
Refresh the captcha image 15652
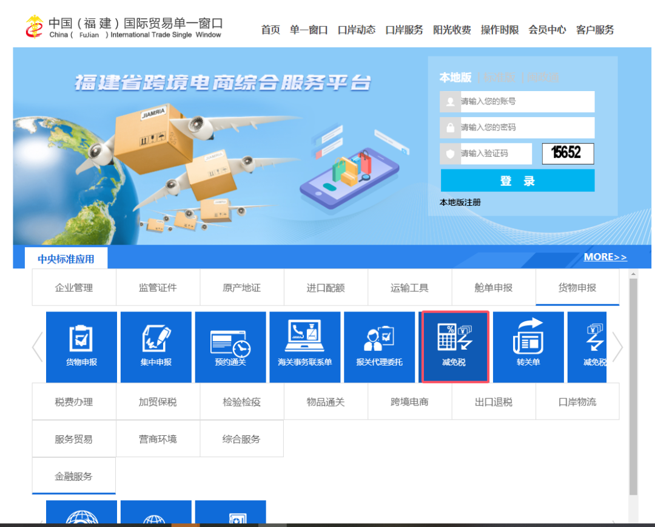click(x=568, y=154)
